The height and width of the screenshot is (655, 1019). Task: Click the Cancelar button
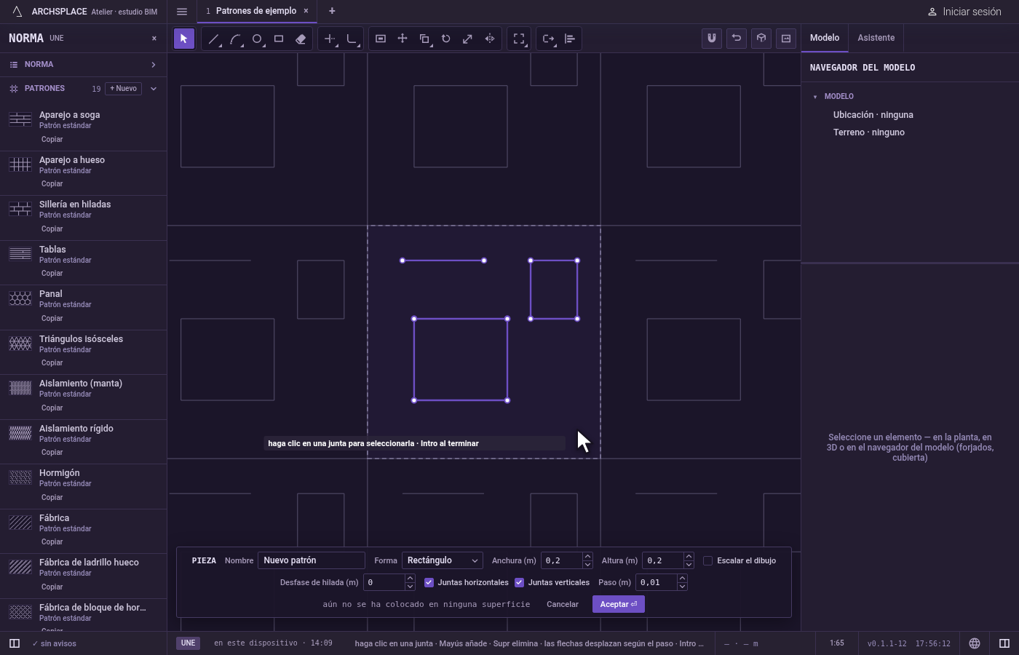point(563,604)
